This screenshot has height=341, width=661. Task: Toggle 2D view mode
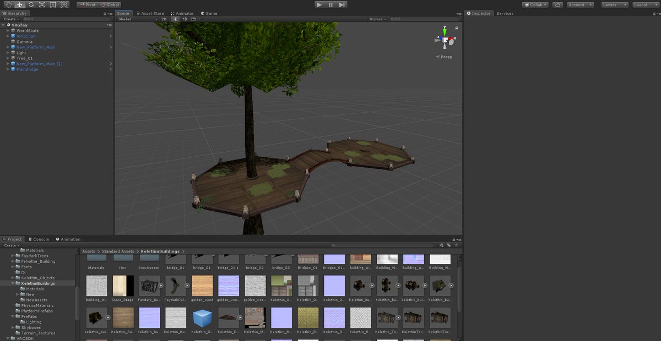click(x=164, y=19)
